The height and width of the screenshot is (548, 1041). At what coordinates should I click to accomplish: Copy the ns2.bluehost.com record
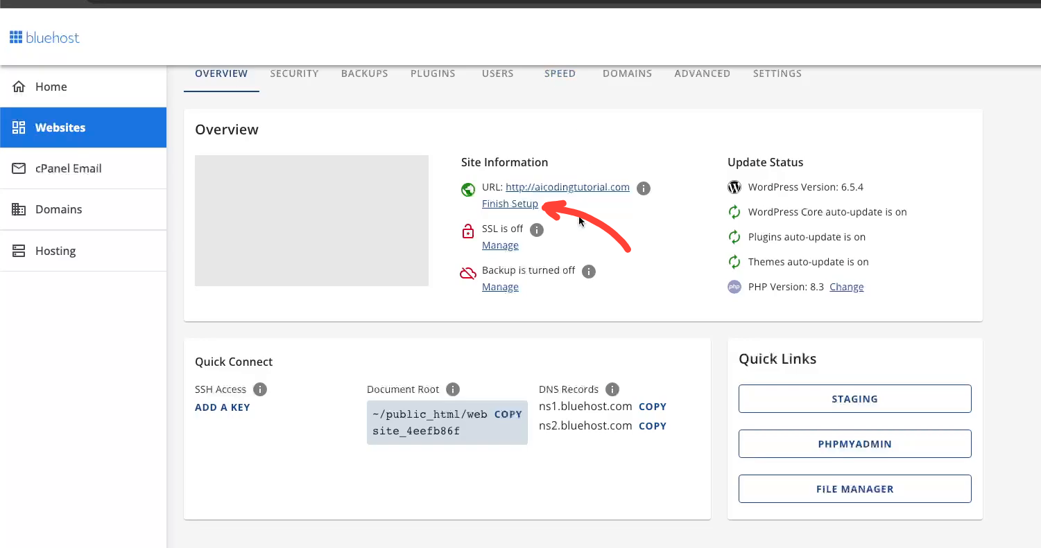tap(653, 426)
